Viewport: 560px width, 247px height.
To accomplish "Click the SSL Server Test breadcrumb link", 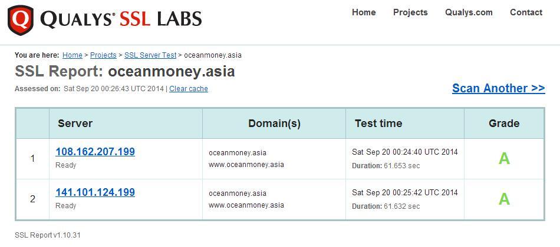I will coord(150,55).
